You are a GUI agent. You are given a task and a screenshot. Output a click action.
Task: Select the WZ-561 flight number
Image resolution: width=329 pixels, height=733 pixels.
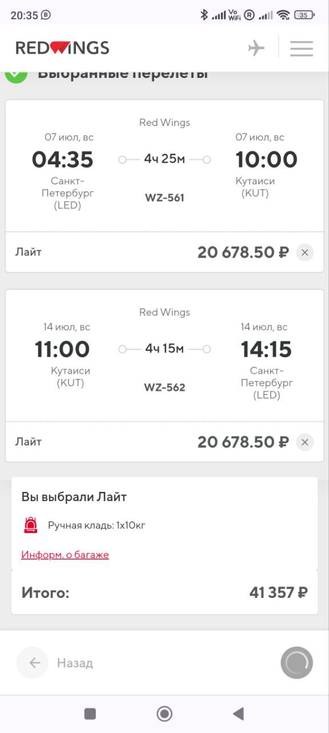coord(164,198)
